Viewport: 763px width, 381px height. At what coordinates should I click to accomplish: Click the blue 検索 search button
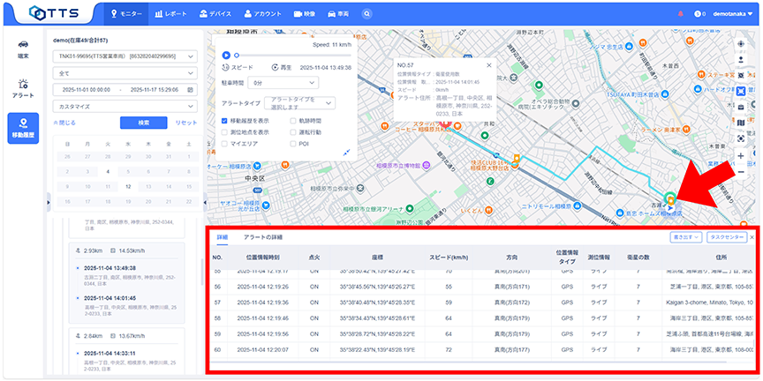coord(143,123)
